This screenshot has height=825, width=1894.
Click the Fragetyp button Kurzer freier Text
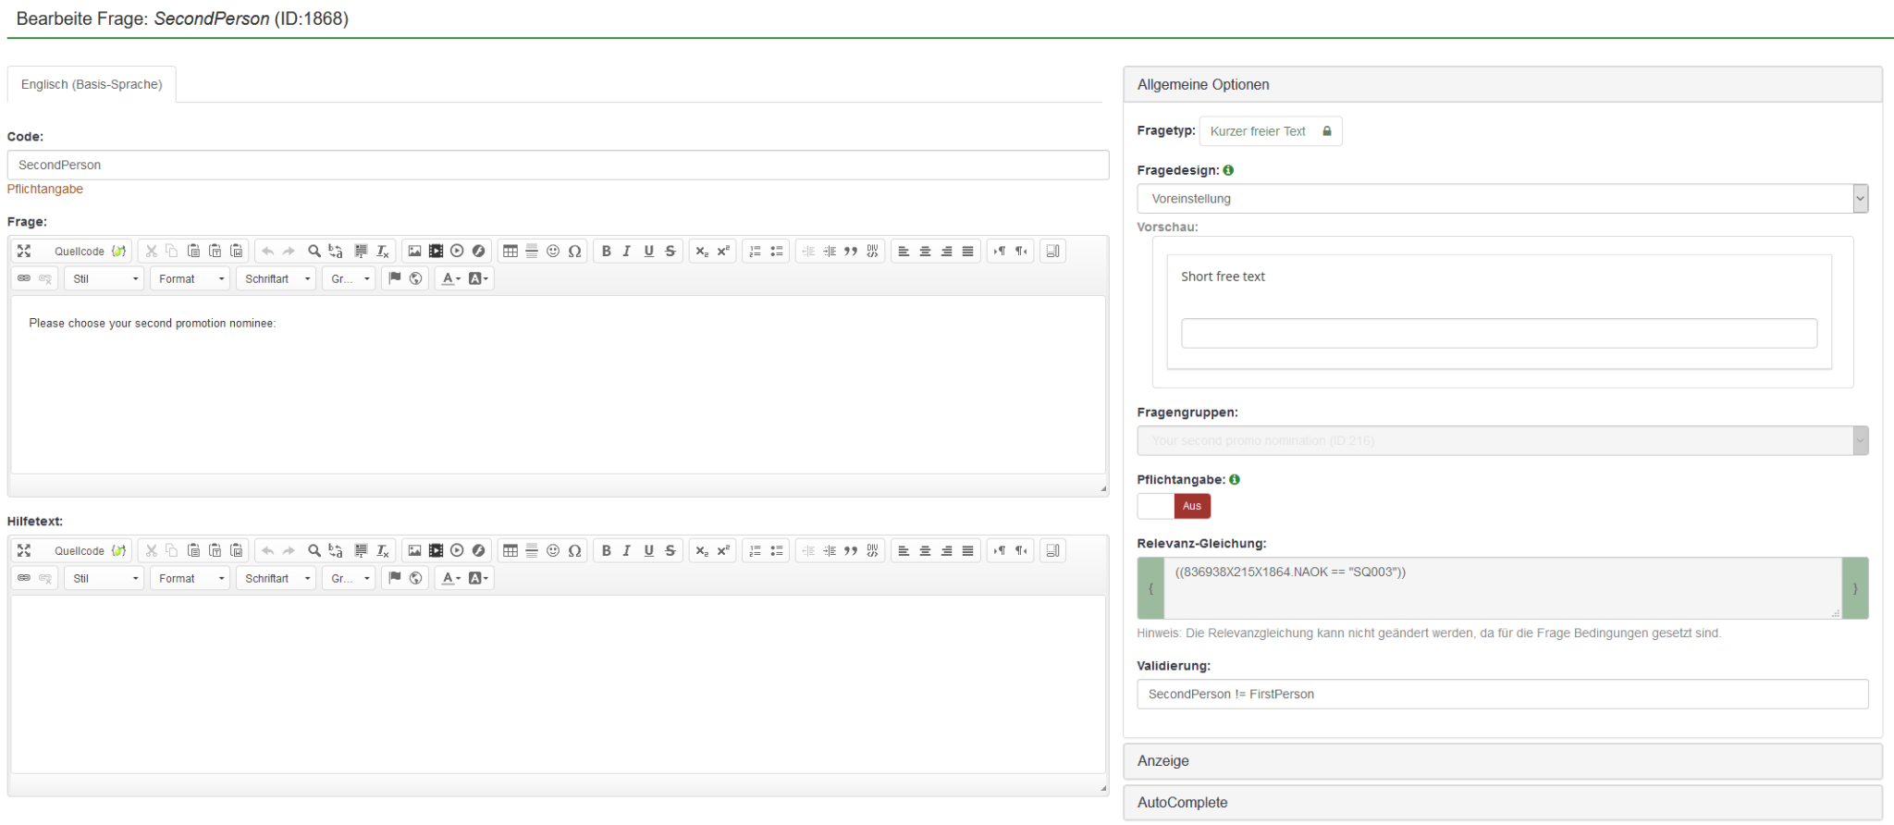(1271, 131)
